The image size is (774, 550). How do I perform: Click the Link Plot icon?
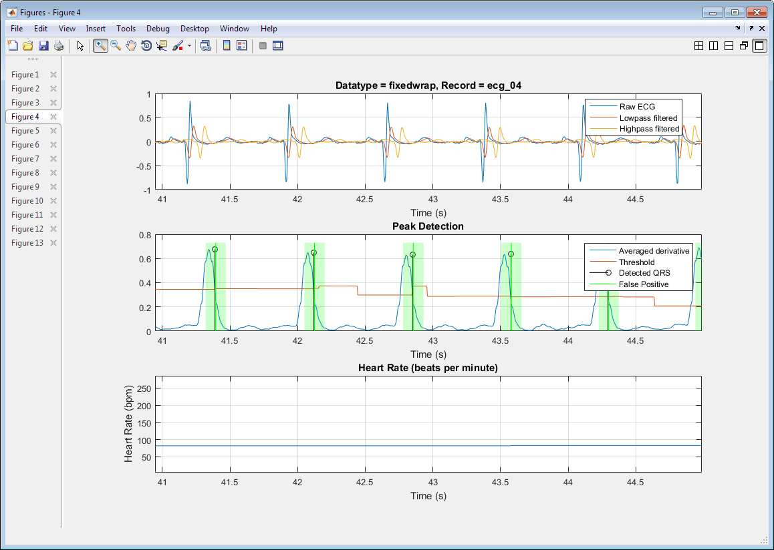pos(206,45)
